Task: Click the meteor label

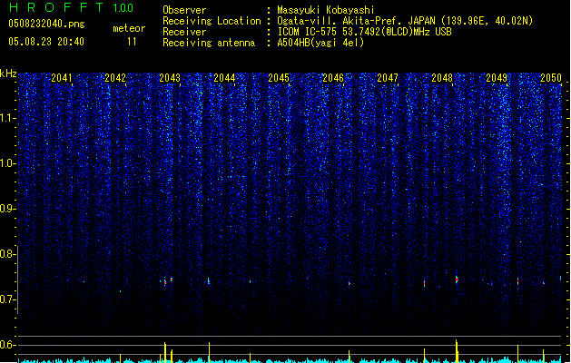Action: pyautogui.click(x=129, y=28)
